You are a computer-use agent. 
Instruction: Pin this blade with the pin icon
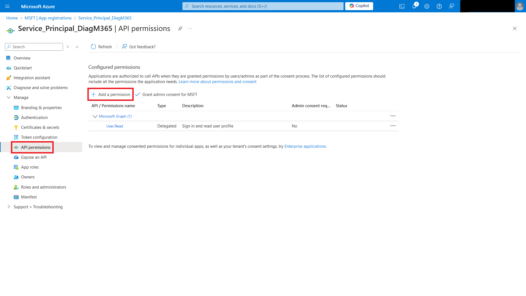pos(180,29)
